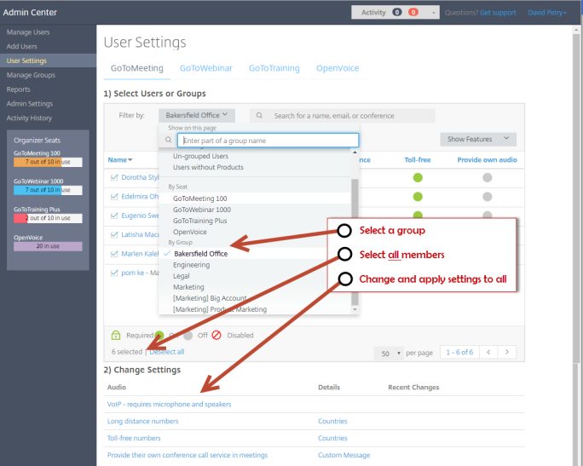Screen dimensions: 583x466
Task: Click the Name column sort arrow
Action: click(x=130, y=159)
